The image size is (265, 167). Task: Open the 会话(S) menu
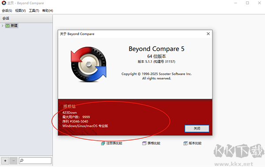coord(7,11)
